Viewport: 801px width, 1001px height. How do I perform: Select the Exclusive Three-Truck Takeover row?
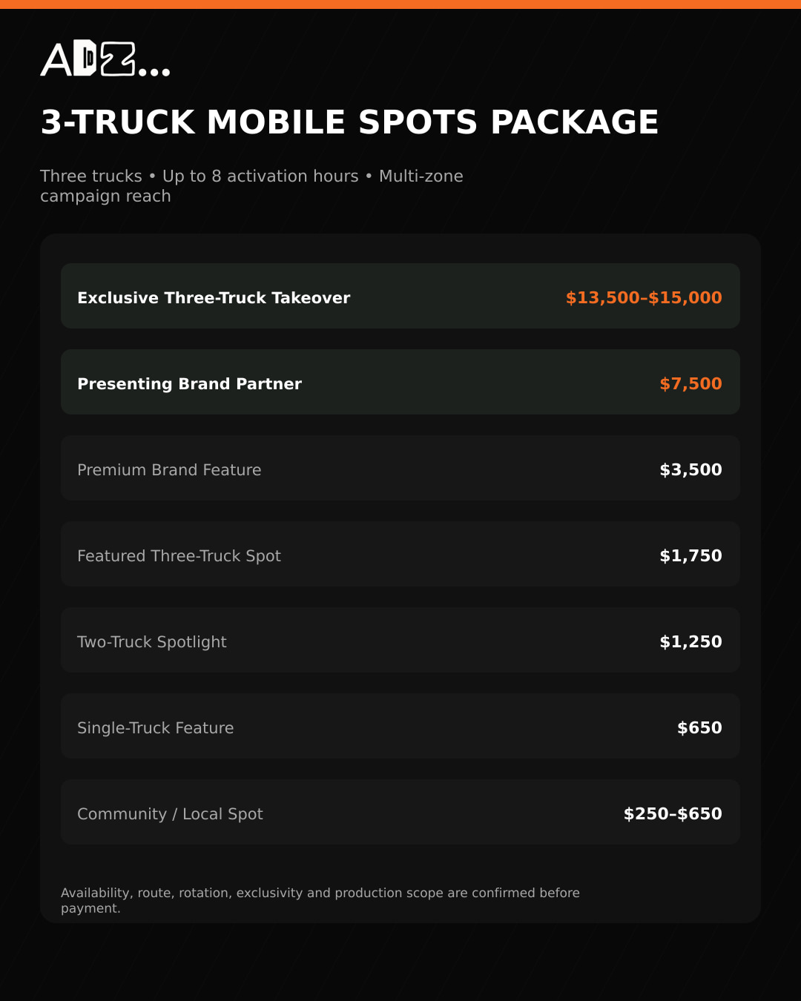[x=400, y=296]
